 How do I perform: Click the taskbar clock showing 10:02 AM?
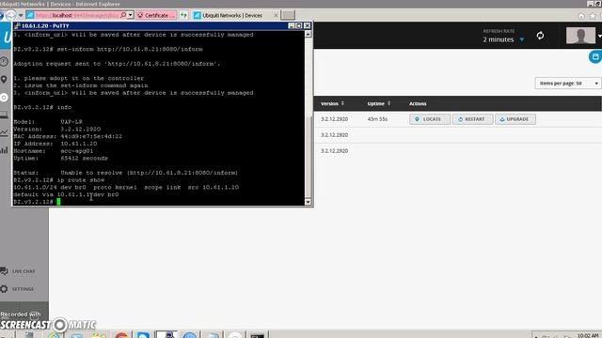[x=588, y=335]
